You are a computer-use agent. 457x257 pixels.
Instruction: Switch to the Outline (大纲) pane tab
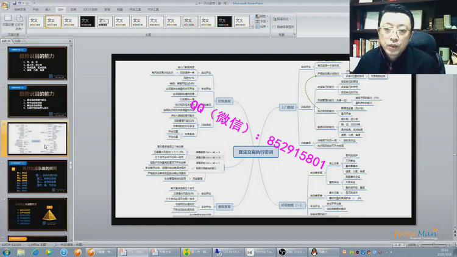(x=17, y=41)
